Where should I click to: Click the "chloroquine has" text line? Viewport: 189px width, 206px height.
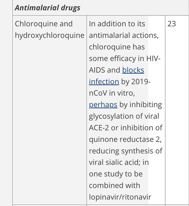tap(117, 47)
